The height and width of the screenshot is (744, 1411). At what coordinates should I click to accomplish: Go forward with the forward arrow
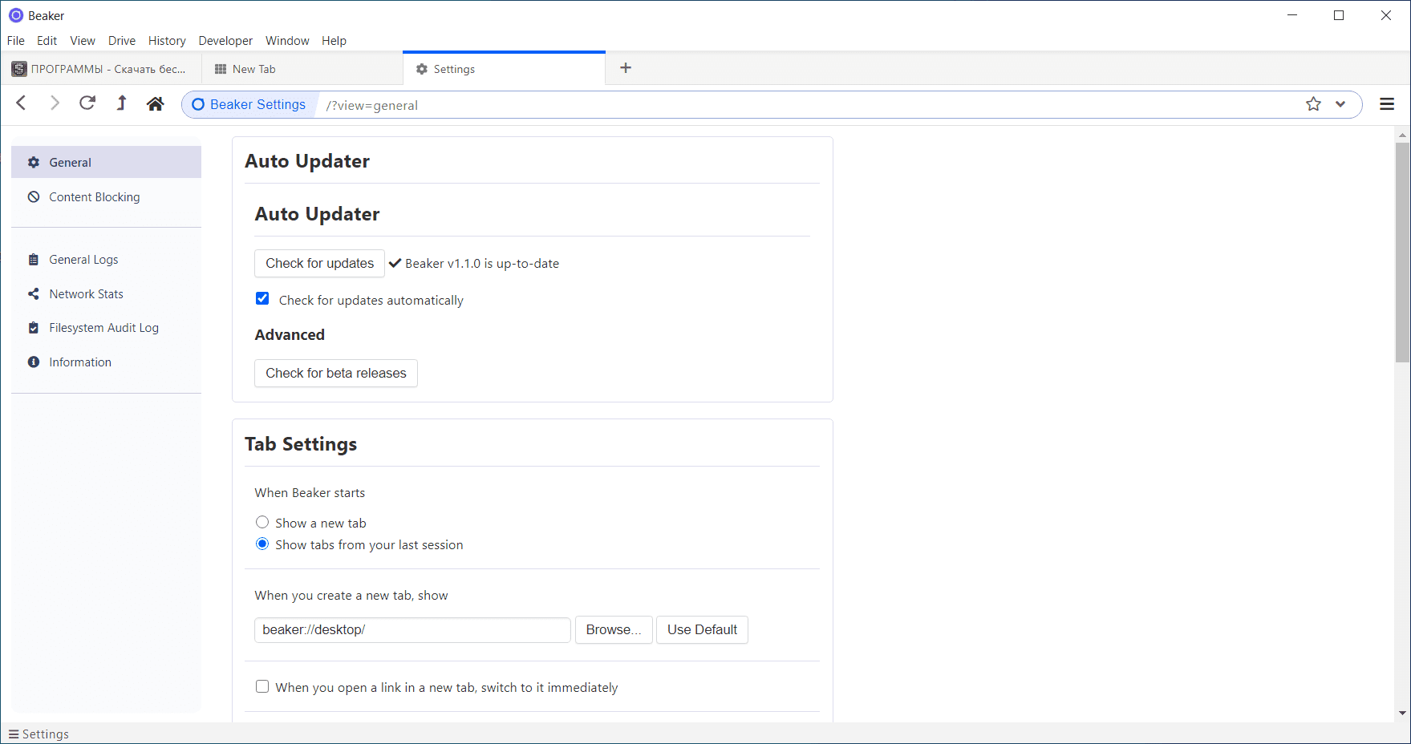[x=55, y=103]
